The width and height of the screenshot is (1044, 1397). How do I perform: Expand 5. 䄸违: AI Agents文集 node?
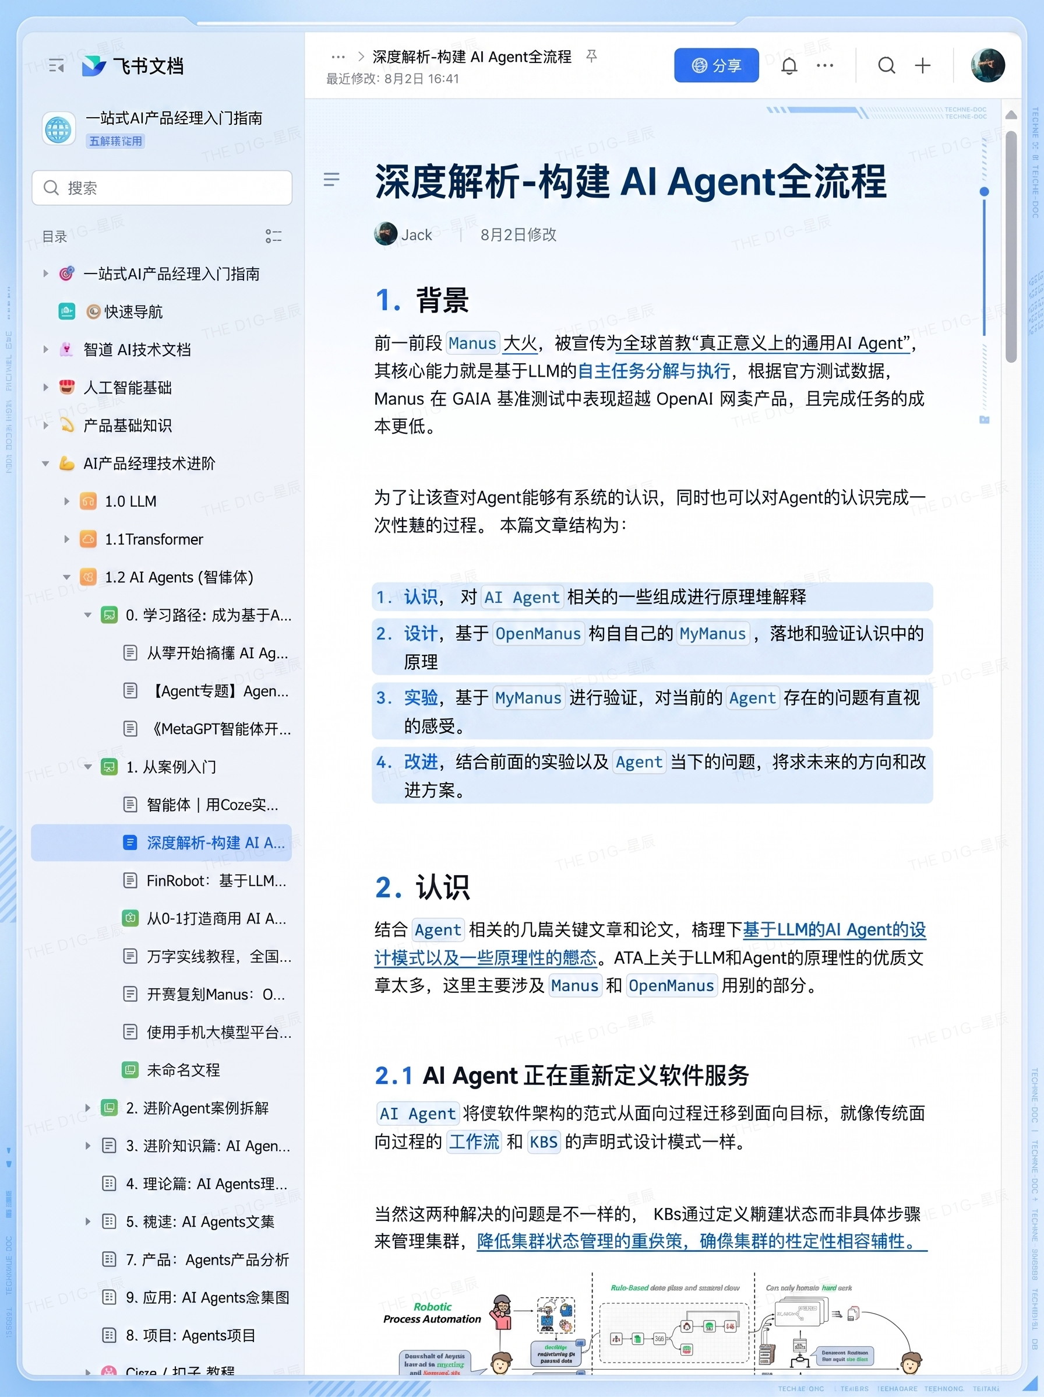89,1221
